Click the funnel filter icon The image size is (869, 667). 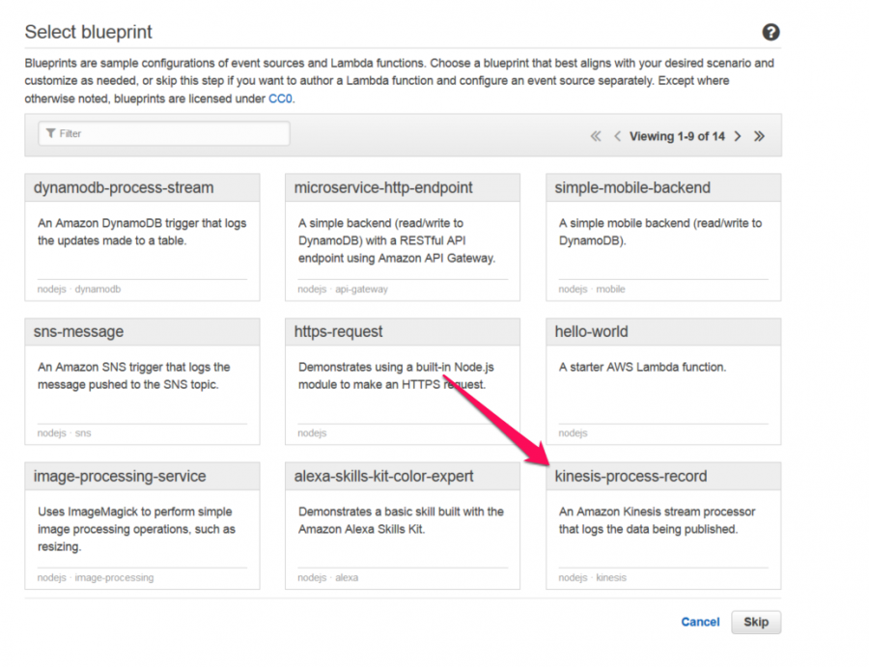coord(50,133)
